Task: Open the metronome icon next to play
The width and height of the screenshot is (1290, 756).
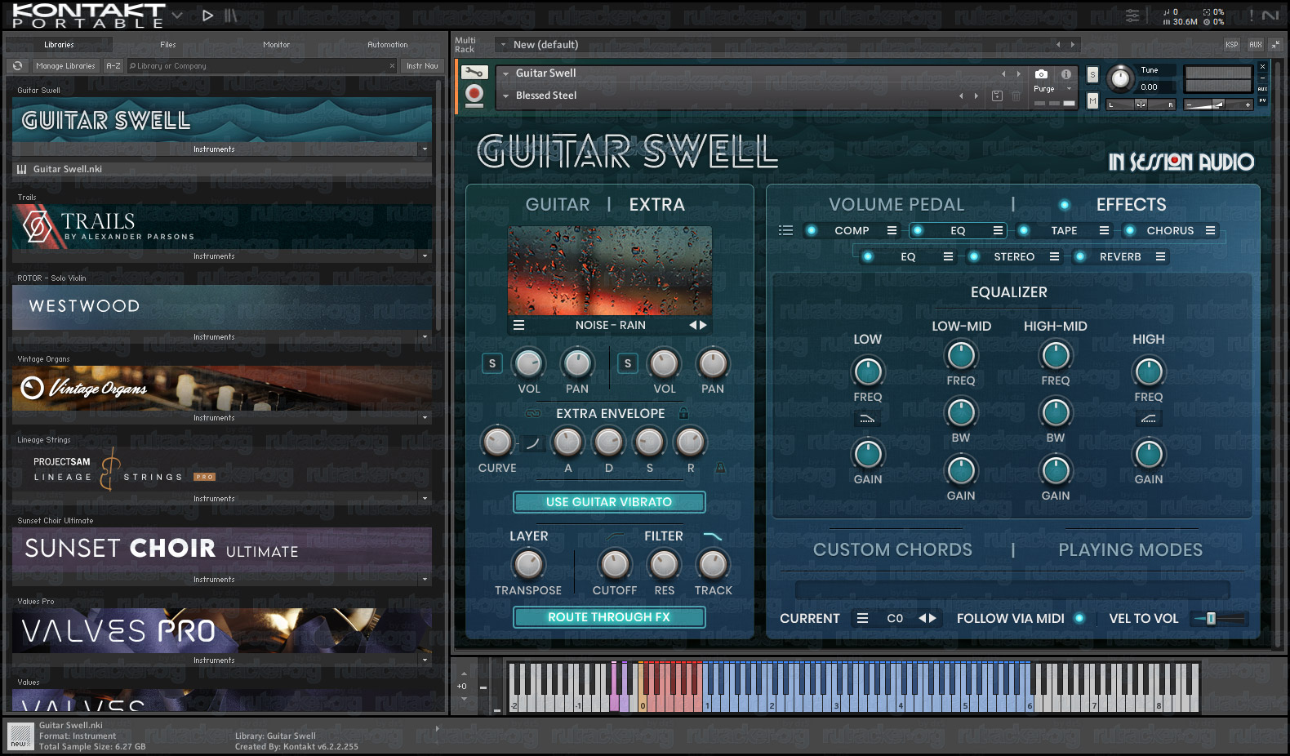Action: 231,16
